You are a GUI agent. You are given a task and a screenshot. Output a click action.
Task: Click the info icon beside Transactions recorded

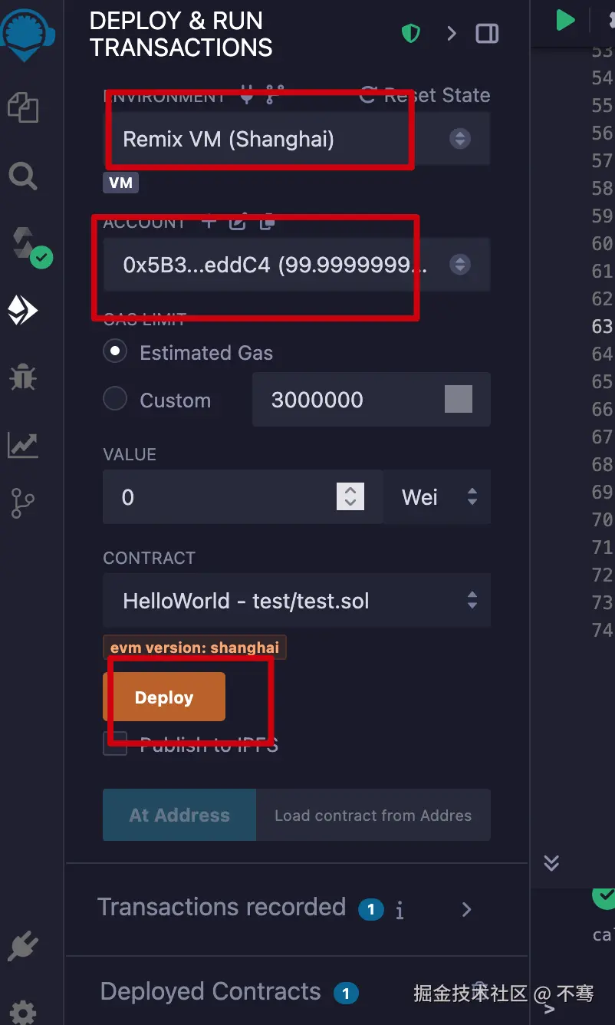point(400,911)
